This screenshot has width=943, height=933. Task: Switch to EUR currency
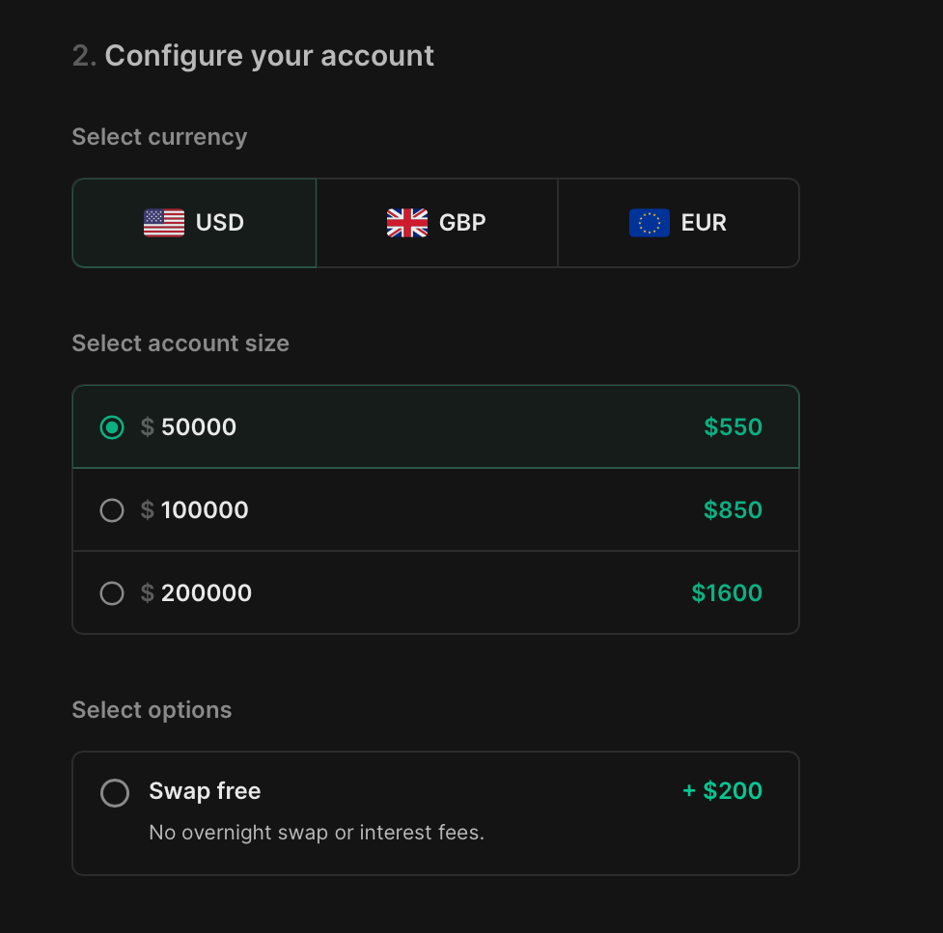pos(679,223)
